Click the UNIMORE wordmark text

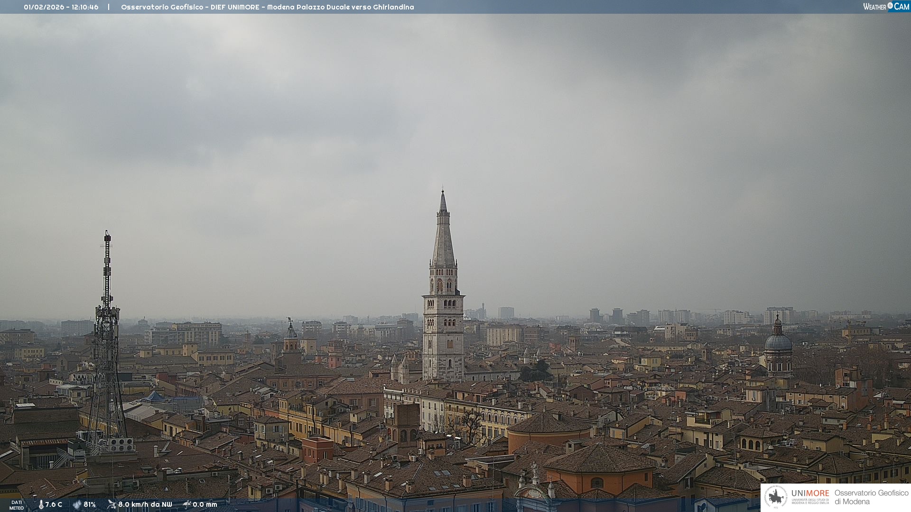810,494
